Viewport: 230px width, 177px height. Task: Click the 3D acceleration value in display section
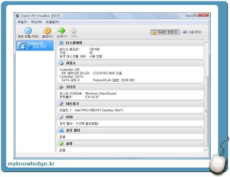coord(91,53)
